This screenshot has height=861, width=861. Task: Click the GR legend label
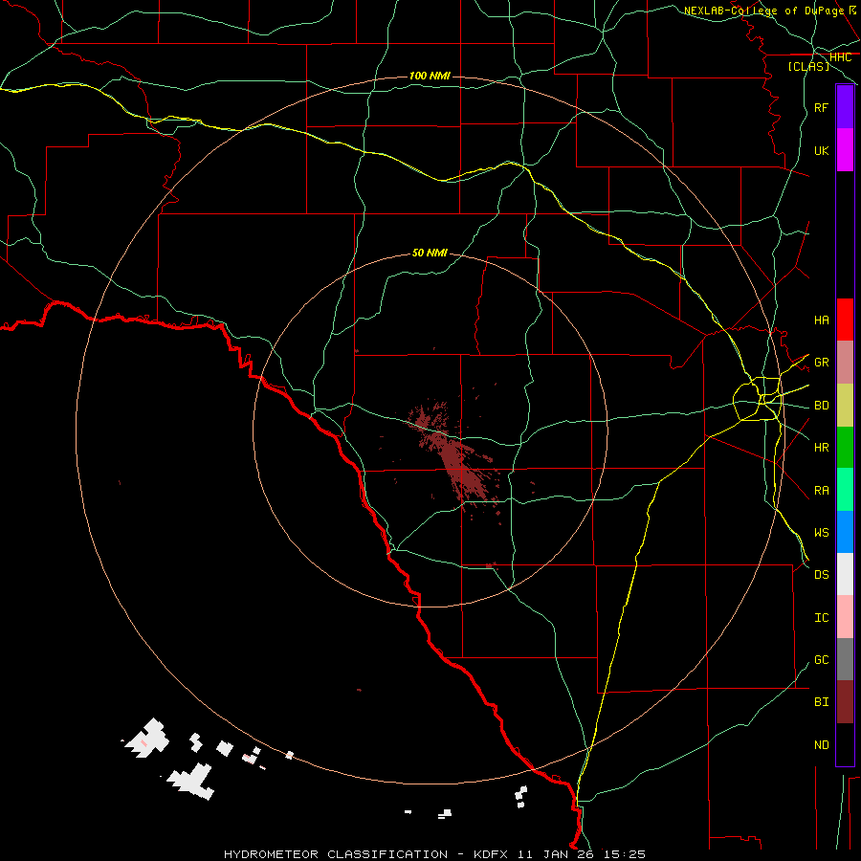click(821, 363)
